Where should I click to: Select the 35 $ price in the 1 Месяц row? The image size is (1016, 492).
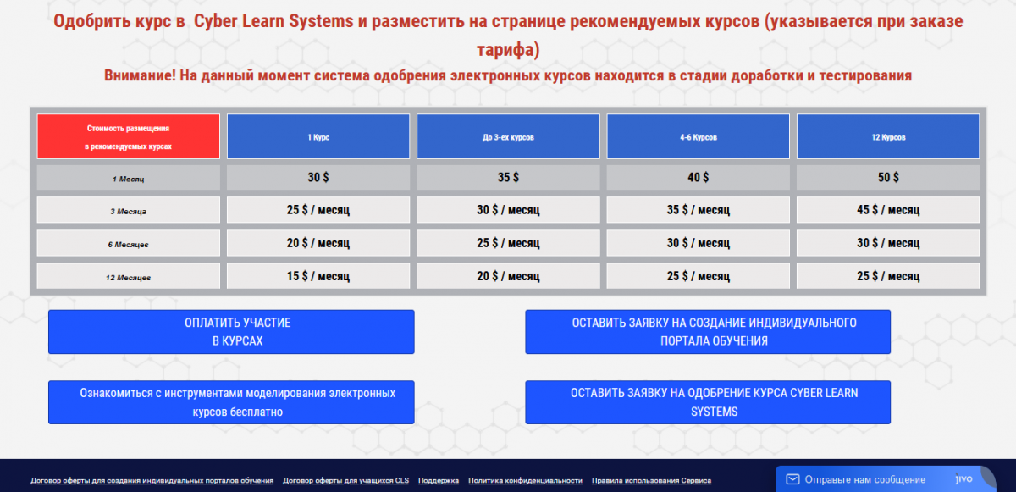[508, 178]
